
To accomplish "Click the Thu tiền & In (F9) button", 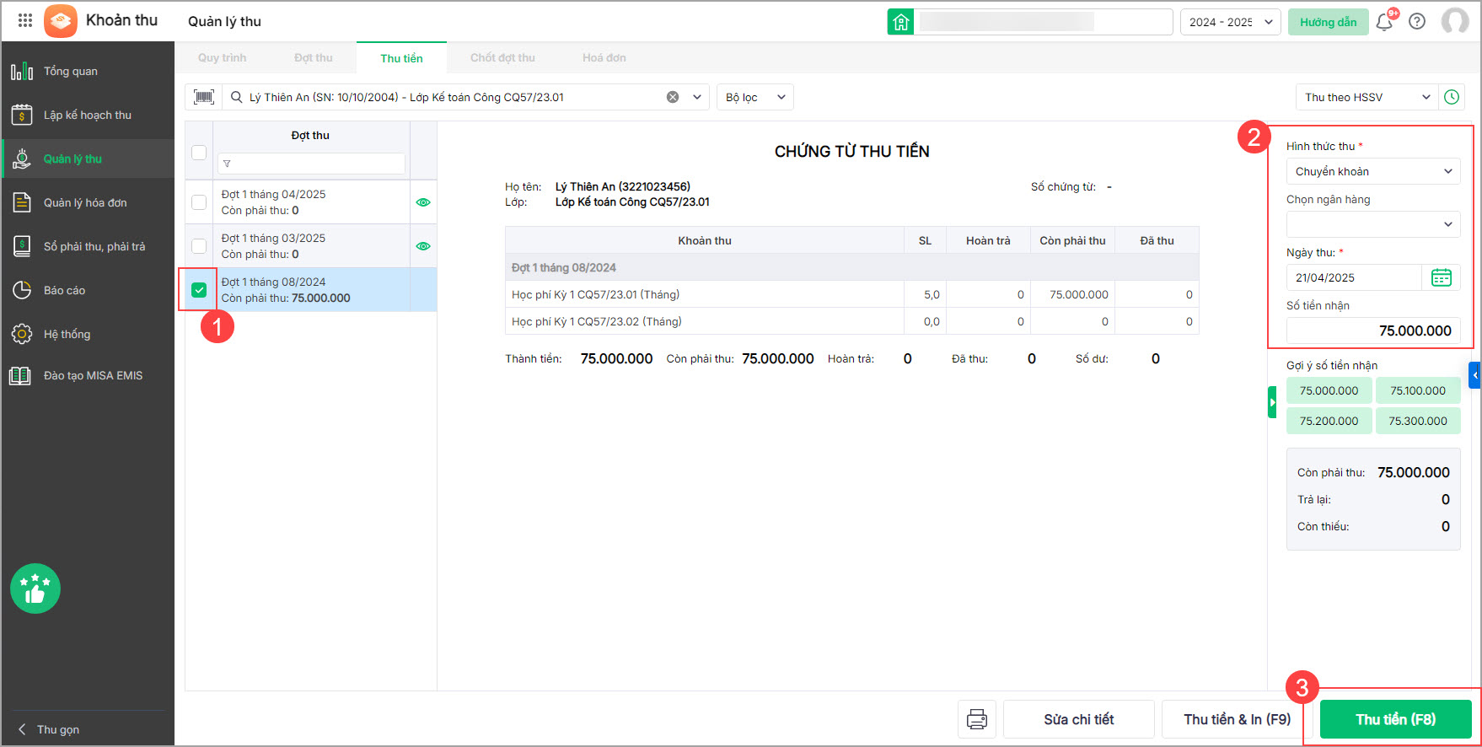I will tap(1237, 719).
